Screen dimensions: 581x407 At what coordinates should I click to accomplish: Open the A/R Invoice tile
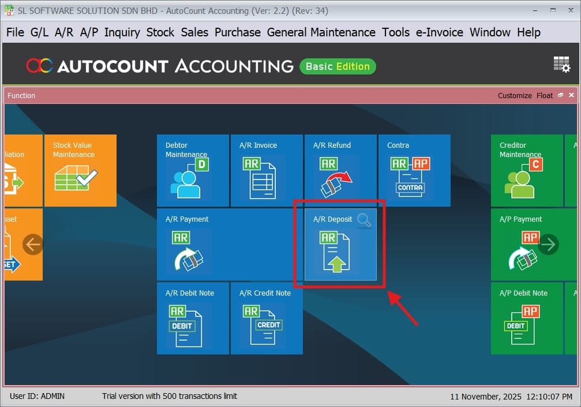[x=266, y=170]
